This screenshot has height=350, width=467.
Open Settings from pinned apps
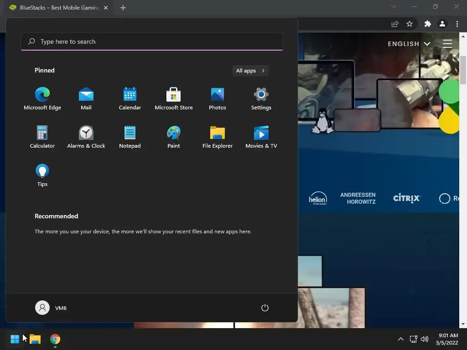click(261, 99)
